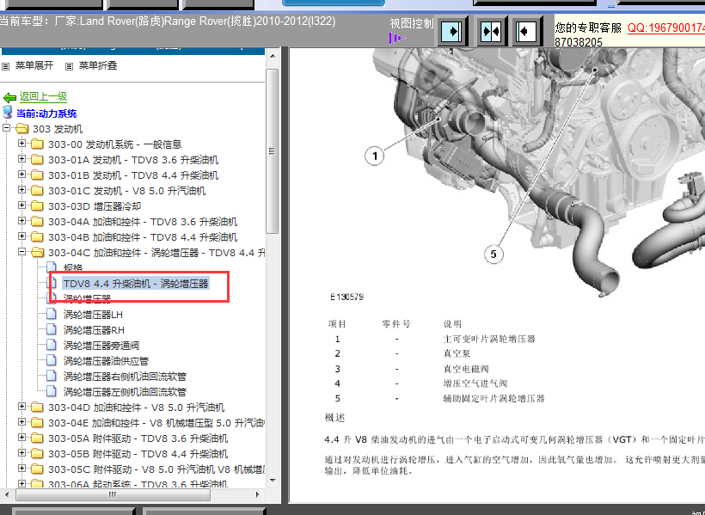
Task: Open the QQ customer service number link
Action: [666, 28]
